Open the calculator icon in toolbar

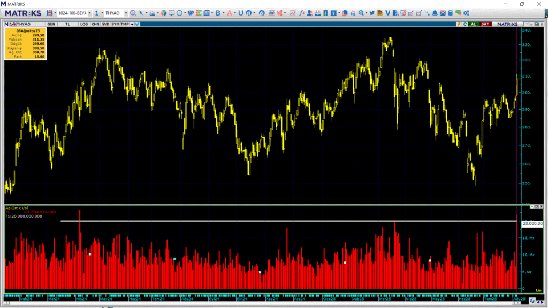[451, 13]
